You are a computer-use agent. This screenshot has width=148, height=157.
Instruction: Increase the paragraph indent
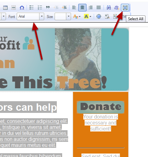tap(64, 8)
